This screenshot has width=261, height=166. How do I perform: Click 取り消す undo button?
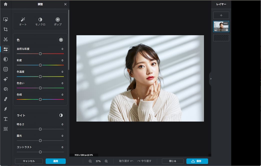126,161
